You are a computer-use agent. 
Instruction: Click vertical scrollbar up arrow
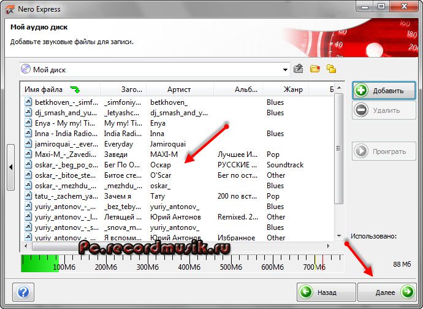point(339,88)
